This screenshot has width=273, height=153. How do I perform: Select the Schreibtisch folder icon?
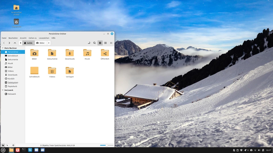tap(34, 71)
